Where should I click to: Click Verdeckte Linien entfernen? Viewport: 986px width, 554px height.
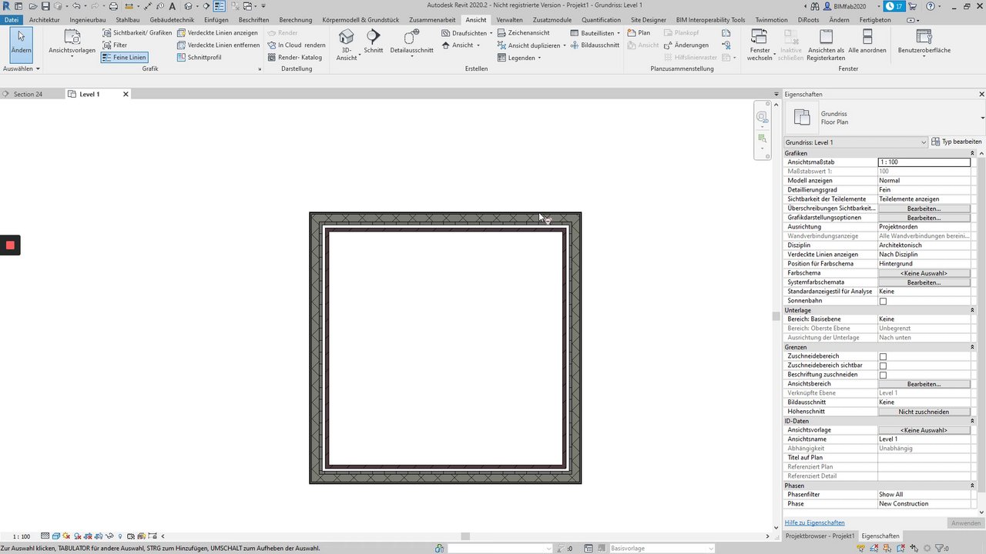click(x=218, y=45)
